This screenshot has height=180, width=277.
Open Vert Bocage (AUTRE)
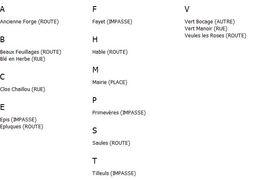coord(210,22)
